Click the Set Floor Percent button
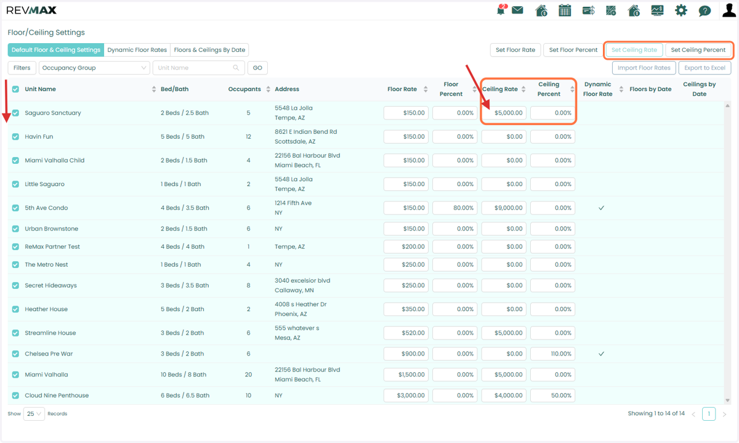The width and height of the screenshot is (739, 443). (x=573, y=50)
